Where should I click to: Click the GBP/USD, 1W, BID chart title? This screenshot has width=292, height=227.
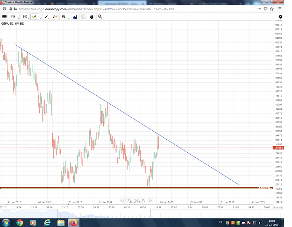point(13,24)
